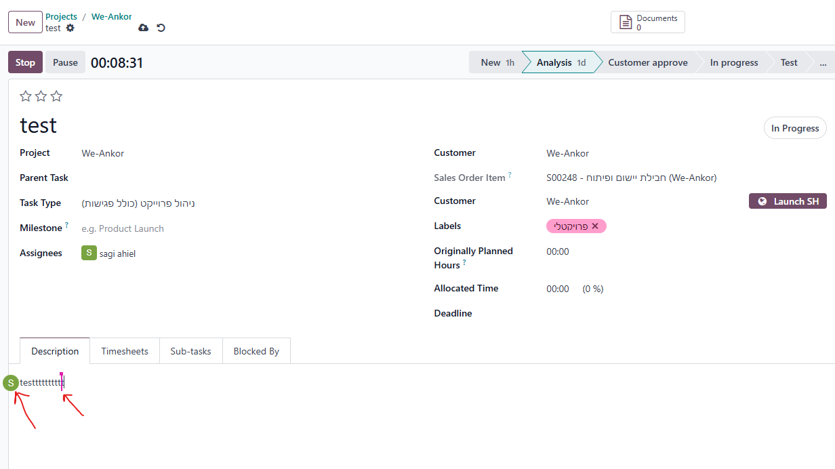The width and height of the screenshot is (835, 469).
Task: Open the In Progress state dropdown
Action: pos(794,128)
